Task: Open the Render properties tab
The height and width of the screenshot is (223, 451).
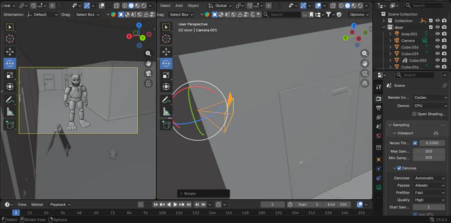Action: (x=378, y=99)
